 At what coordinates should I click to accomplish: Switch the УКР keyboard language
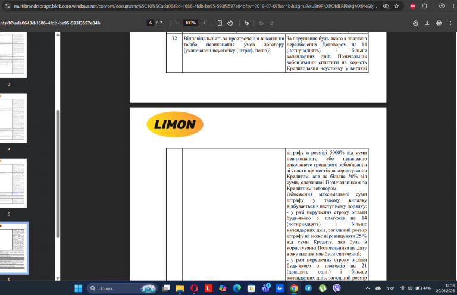coord(390,288)
